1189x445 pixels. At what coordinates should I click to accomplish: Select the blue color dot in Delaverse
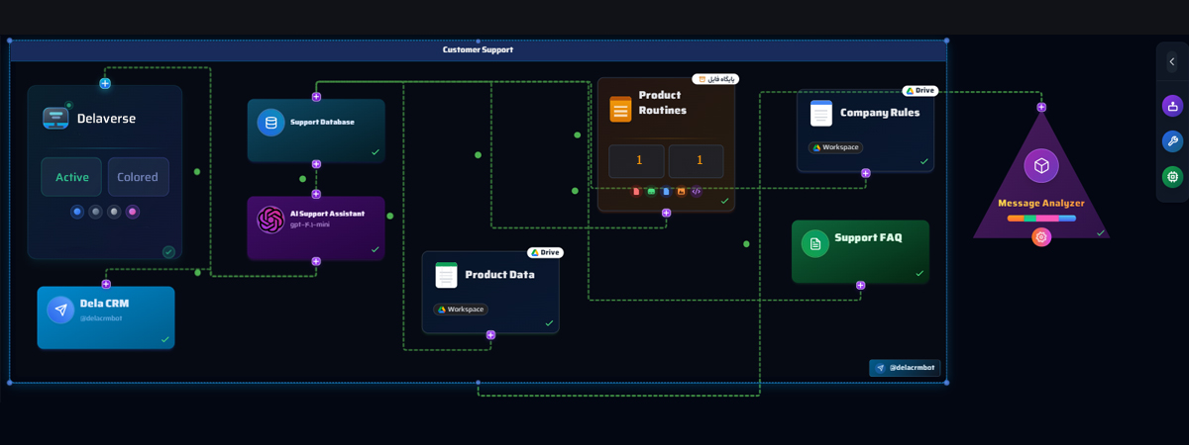click(77, 212)
